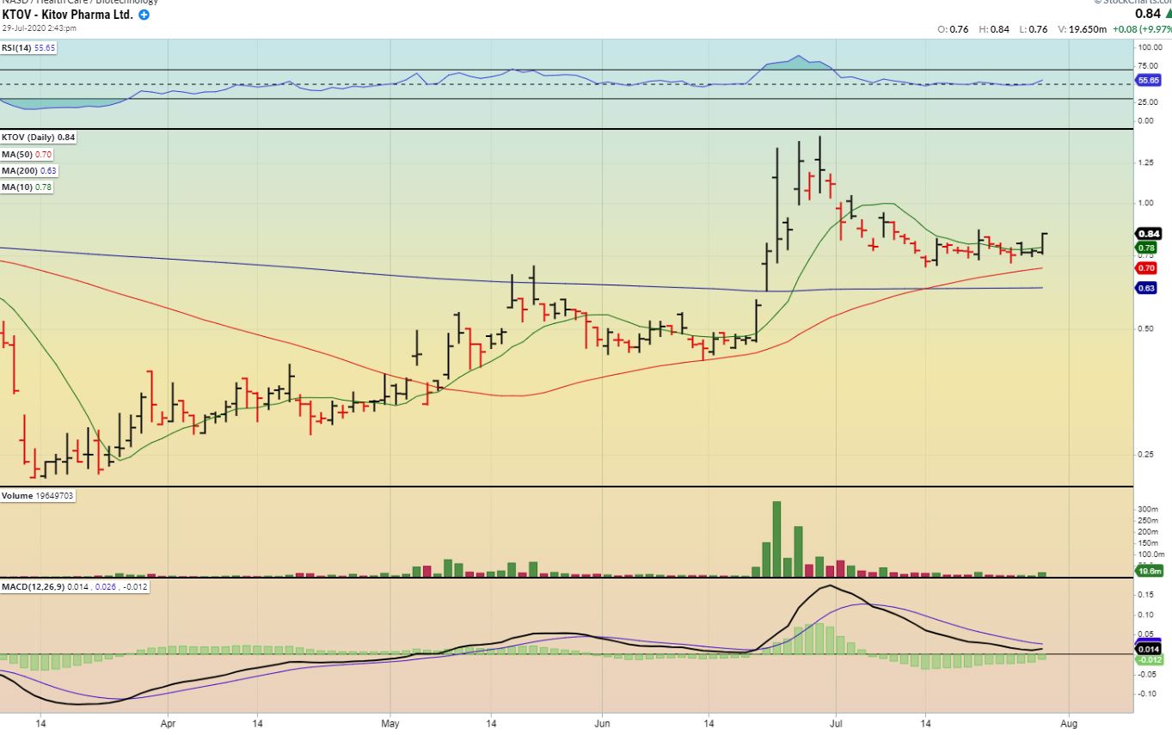Click the MACD(12,26,9) indicator label
The width and height of the screenshot is (1172, 735).
pos(73,586)
